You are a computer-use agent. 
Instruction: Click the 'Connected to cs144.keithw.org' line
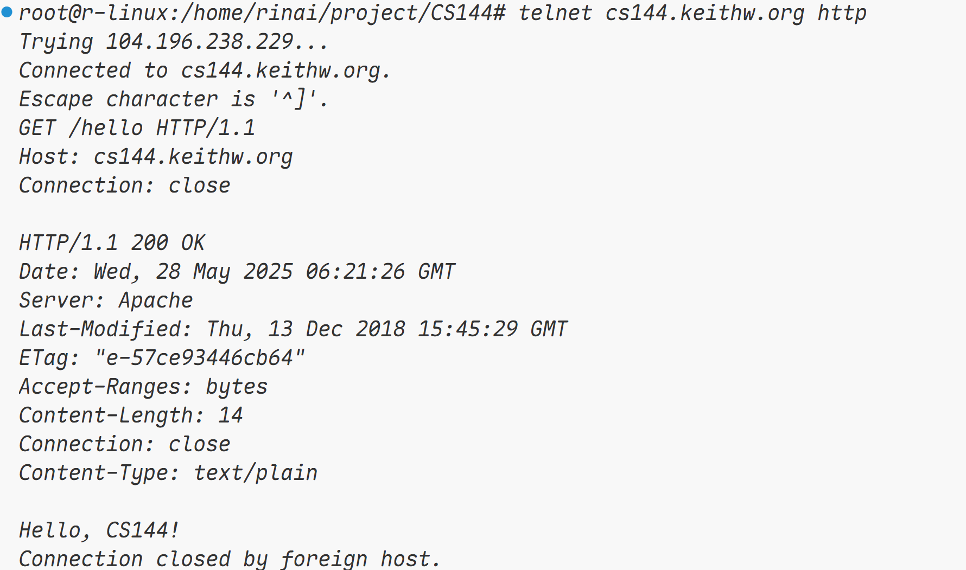[x=205, y=71]
